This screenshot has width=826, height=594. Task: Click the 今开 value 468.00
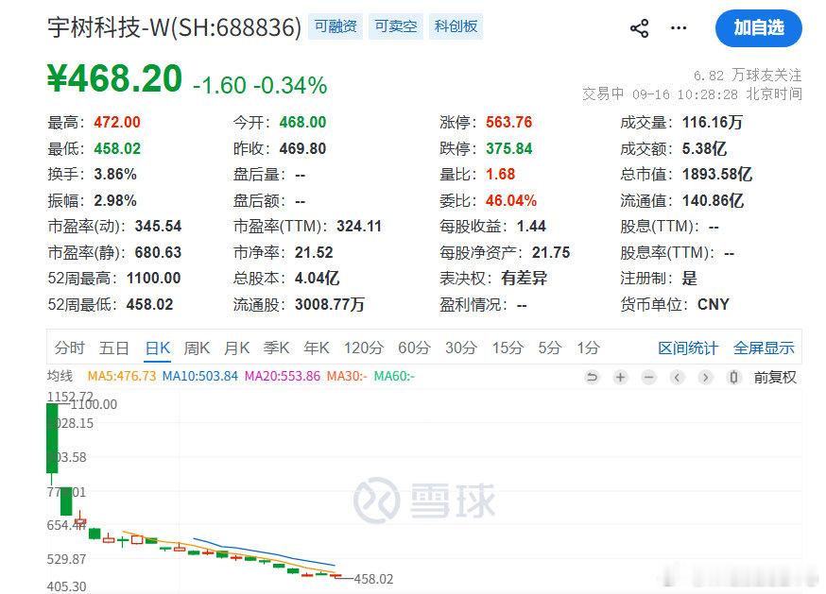point(303,122)
